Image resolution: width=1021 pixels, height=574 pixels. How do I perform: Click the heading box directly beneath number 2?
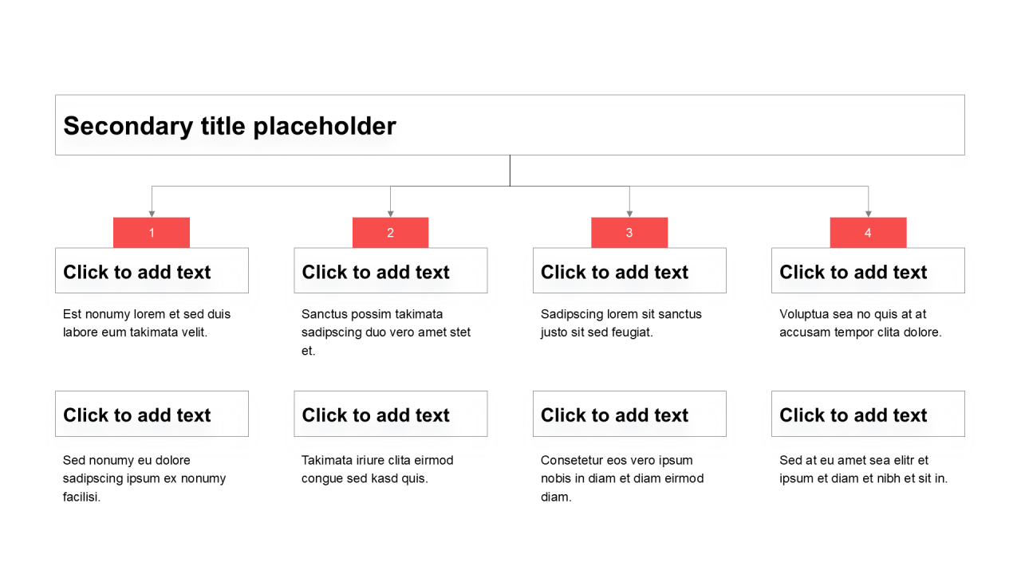(x=390, y=271)
